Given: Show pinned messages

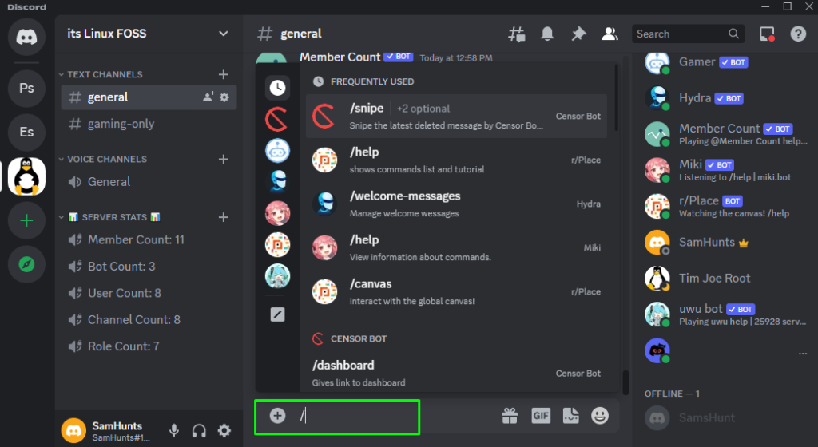Looking at the screenshot, I should (578, 34).
